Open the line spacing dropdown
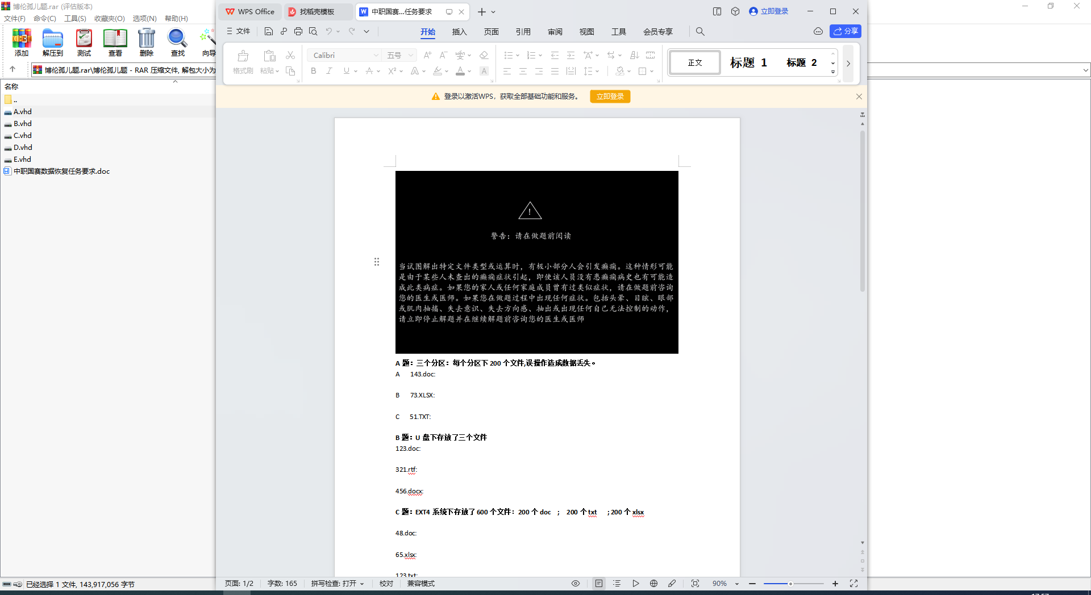 597,71
